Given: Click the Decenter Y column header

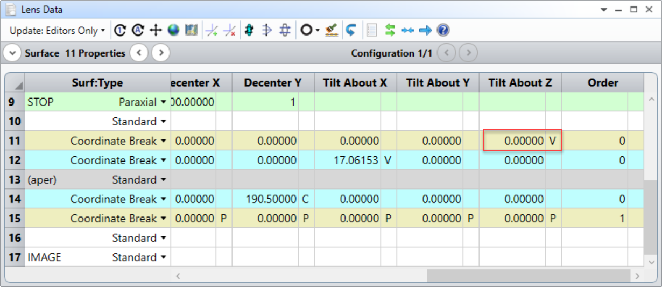Looking at the screenshot, I should click(273, 82).
